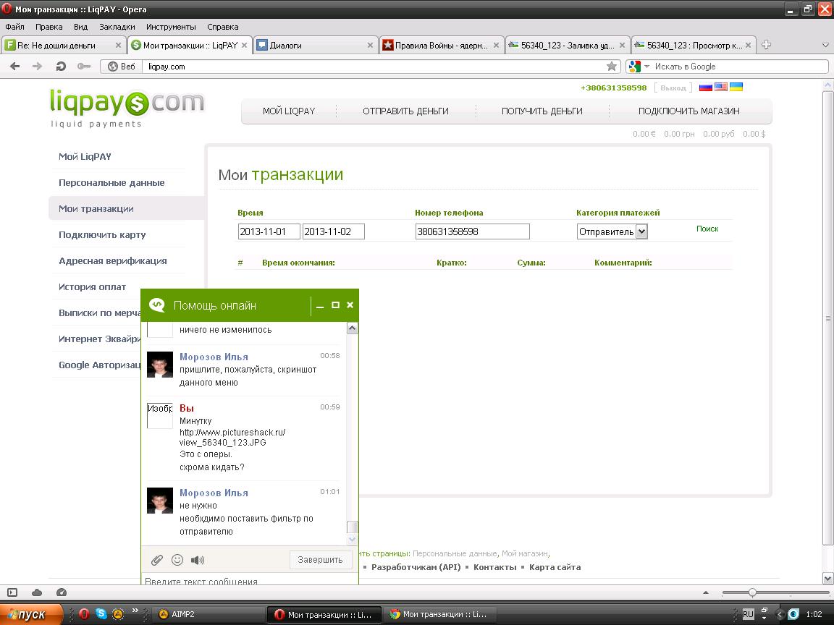Click the Выход logout link
Image resolution: width=834 pixels, height=625 pixels.
(673, 88)
